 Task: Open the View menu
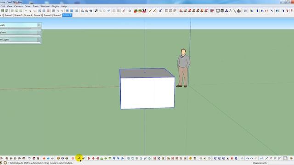(9, 6)
